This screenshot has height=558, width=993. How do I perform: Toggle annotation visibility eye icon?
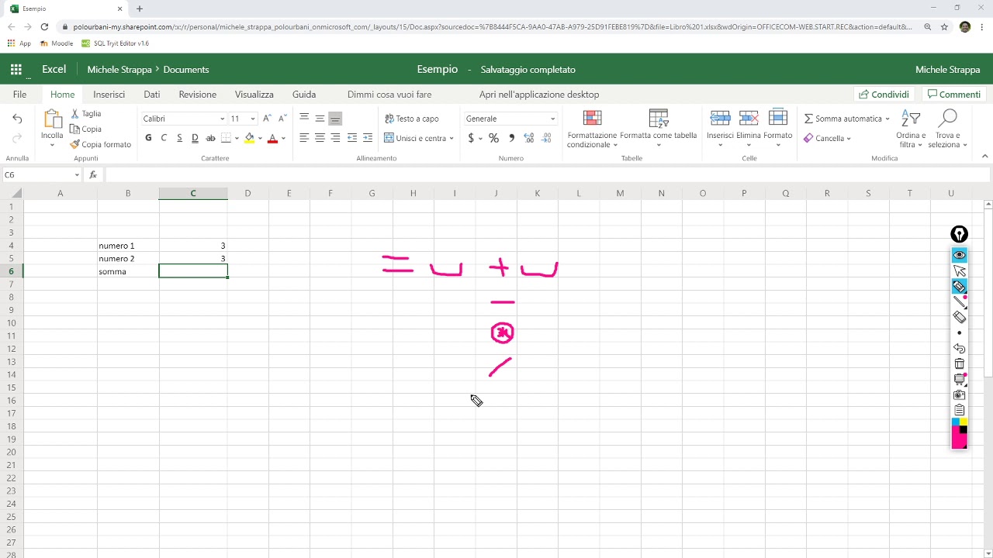point(960,255)
